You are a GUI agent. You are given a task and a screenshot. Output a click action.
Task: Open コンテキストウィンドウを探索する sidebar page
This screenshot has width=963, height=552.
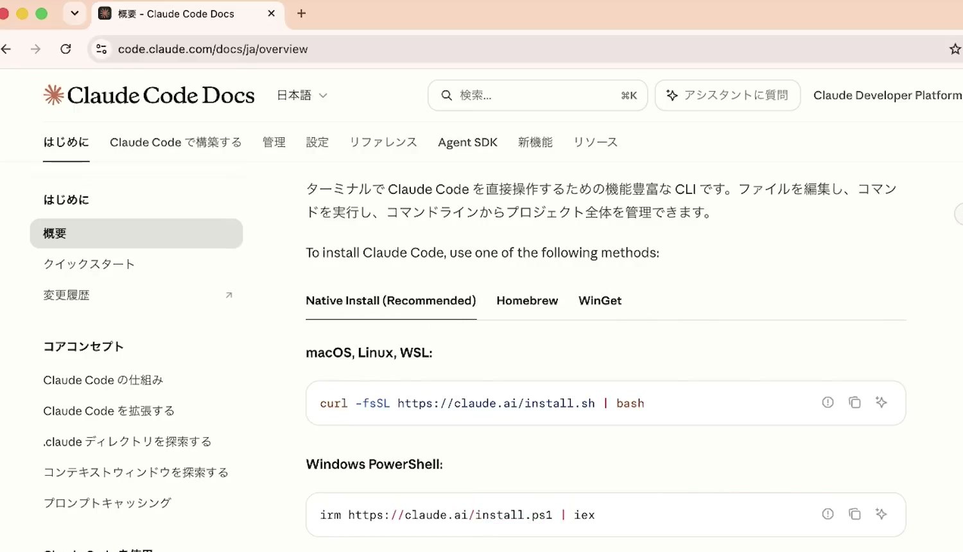136,472
